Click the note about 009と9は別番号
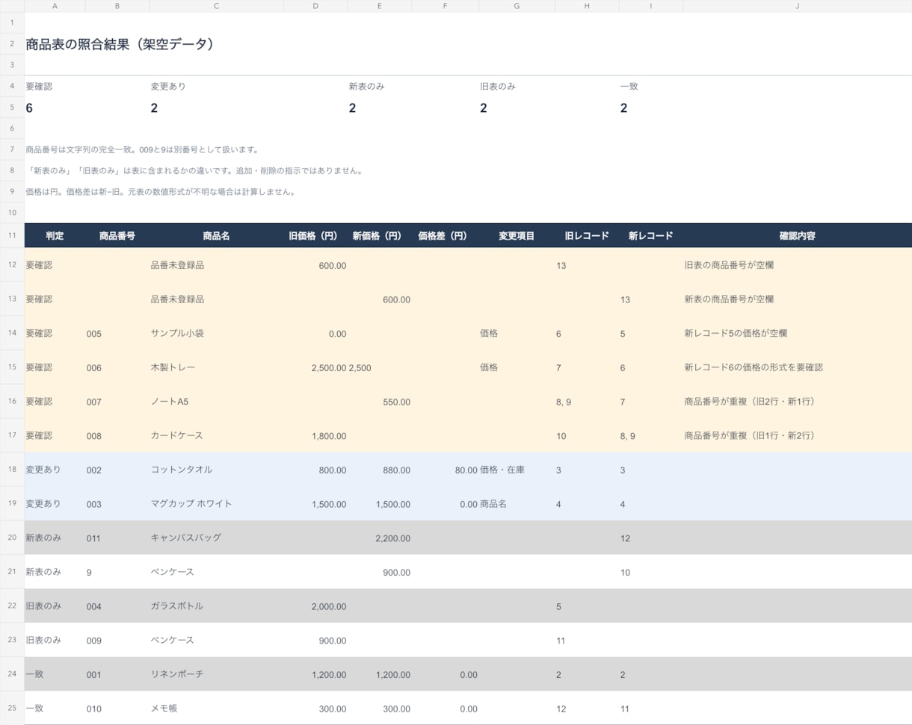The height and width of the screenshot is (725, 912). pyautogui.click(x=142, y=149)
